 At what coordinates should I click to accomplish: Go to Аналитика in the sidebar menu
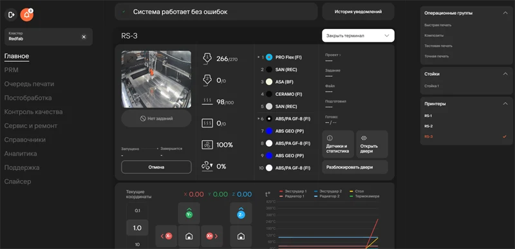point(21,154)
